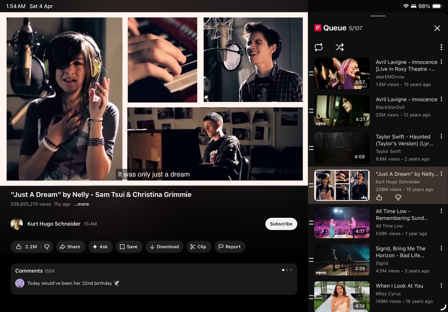448x312 pixels.
Task: Tap the video title Just A Dream by Nelly
Action: click(101, 195)
